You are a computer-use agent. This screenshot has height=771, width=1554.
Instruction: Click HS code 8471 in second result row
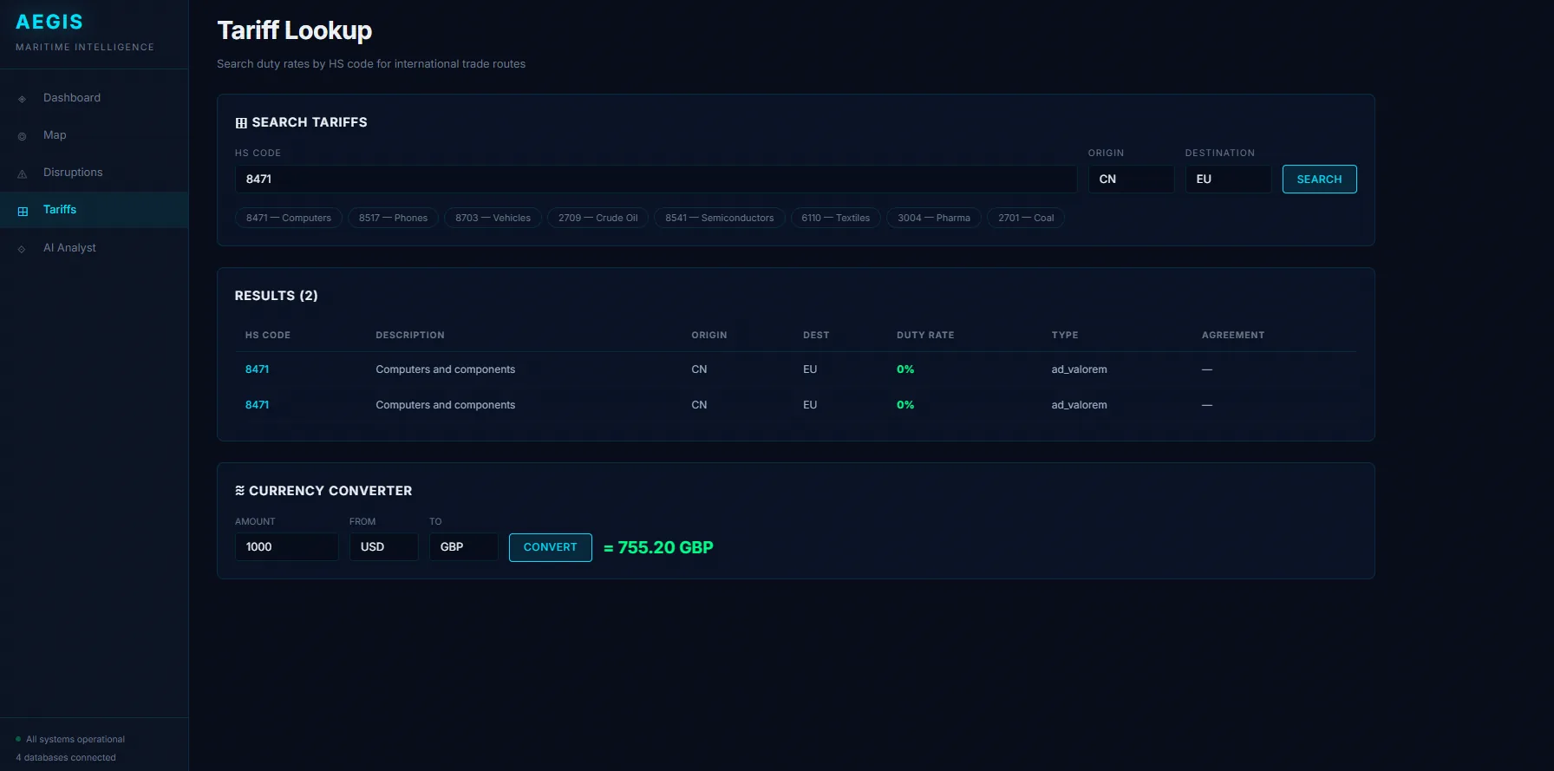point(258,405)
